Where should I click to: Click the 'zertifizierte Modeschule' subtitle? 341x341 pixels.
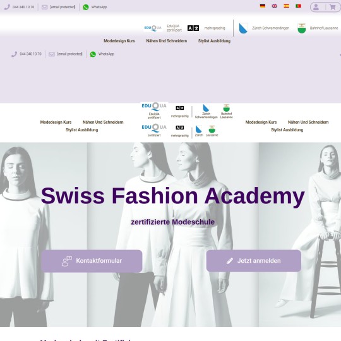click(x=172, y=222)
